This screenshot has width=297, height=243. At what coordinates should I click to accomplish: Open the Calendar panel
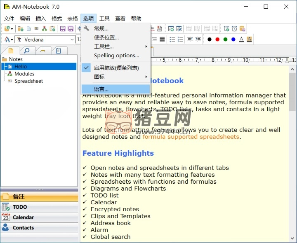click(x=40, y=217)
